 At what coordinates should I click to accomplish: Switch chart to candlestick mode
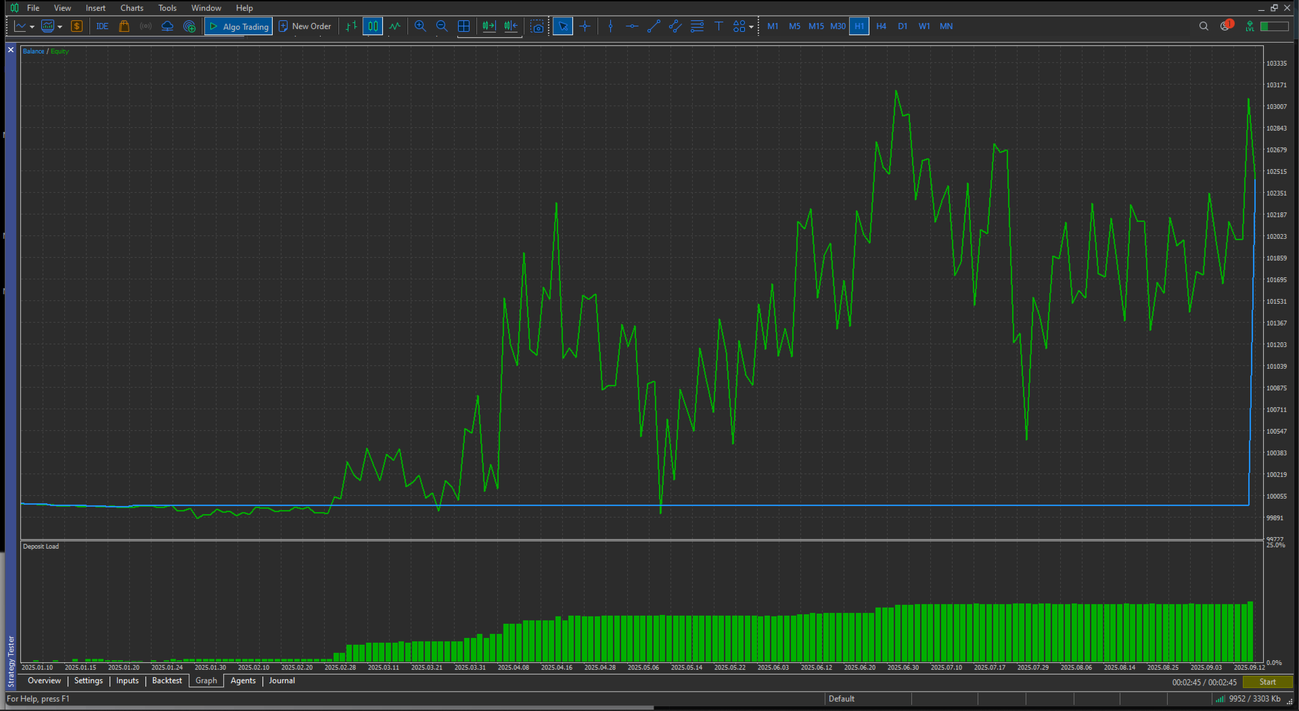373,26
